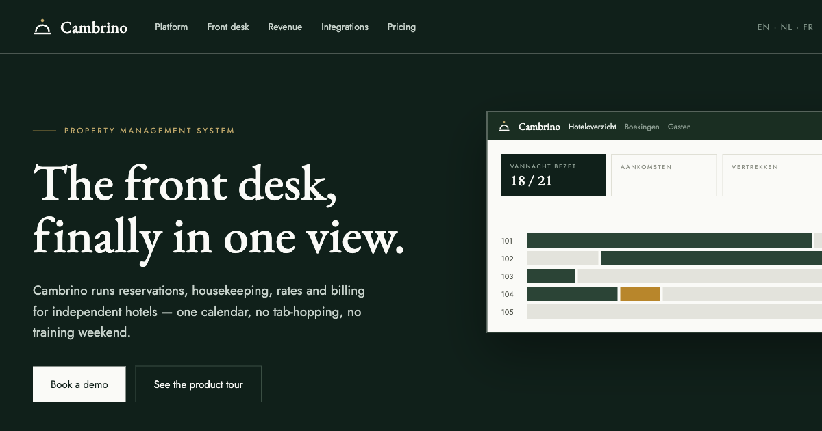Open the Revenue navigation link
822x431 pixels.
click(285, 27)
